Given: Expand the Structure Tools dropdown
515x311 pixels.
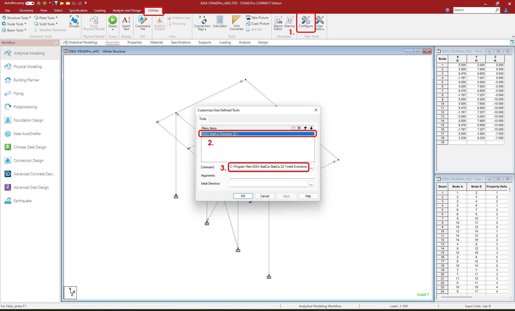Looking at the screenshot, I should (x=30, y=18).
